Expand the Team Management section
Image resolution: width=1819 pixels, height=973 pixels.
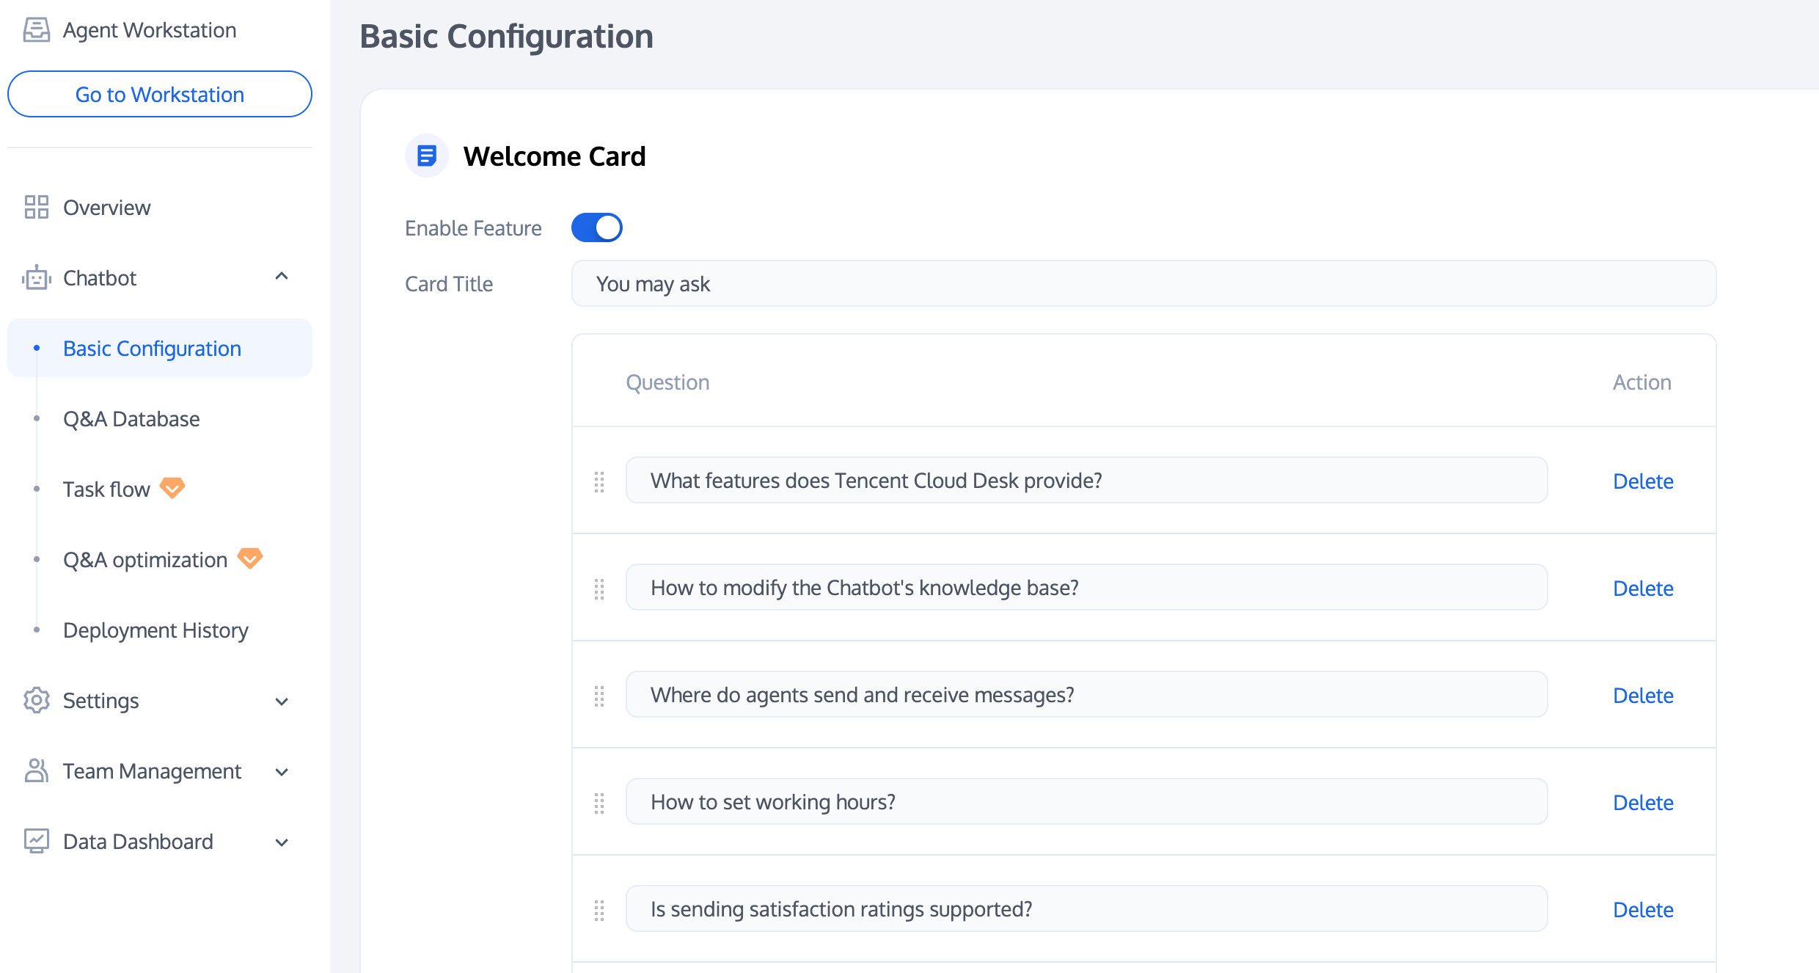[282, 772]
